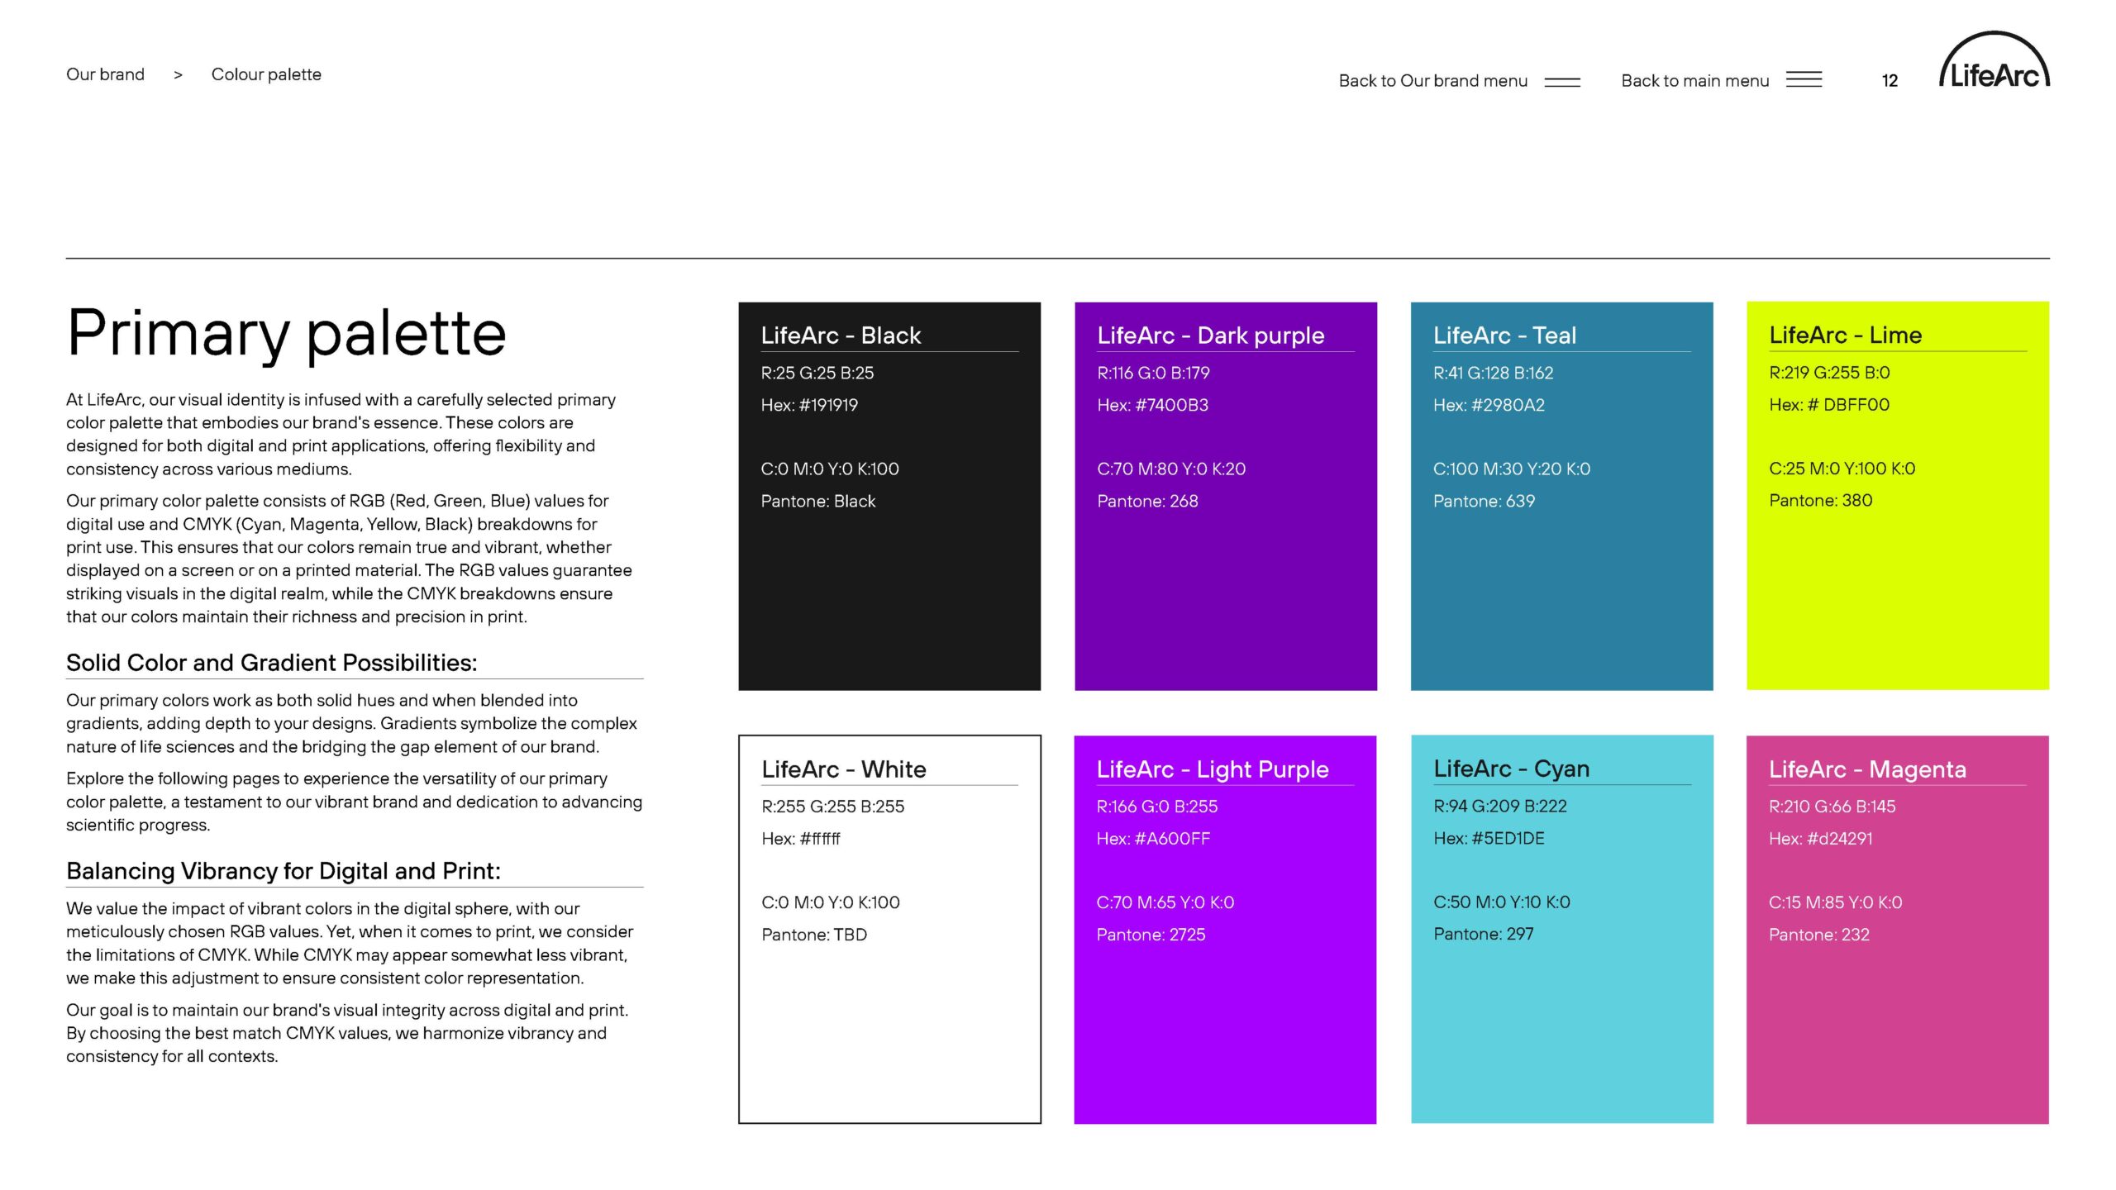Click Hex: #2980A2 text

[x=1489, y=405]
